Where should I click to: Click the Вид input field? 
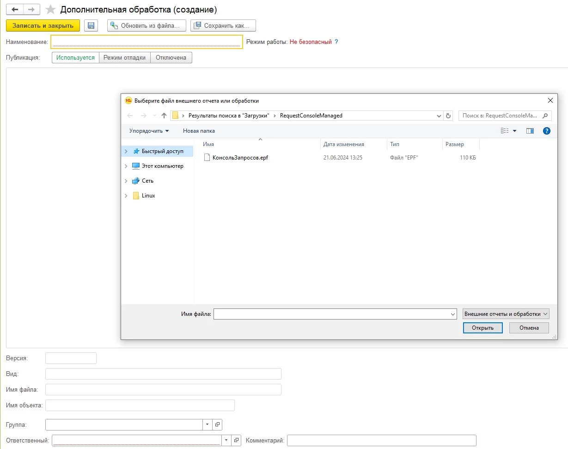(163, 374)
